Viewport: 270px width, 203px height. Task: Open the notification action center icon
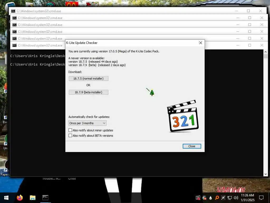tap(261, 198)
